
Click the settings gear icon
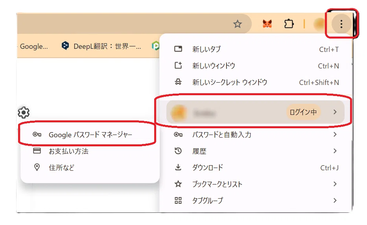coord(24,112)
